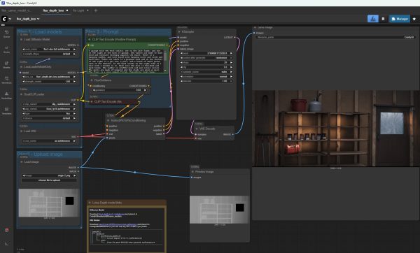Open the weight_dtype selector
The image size is (420, 253).
[49, 54]
